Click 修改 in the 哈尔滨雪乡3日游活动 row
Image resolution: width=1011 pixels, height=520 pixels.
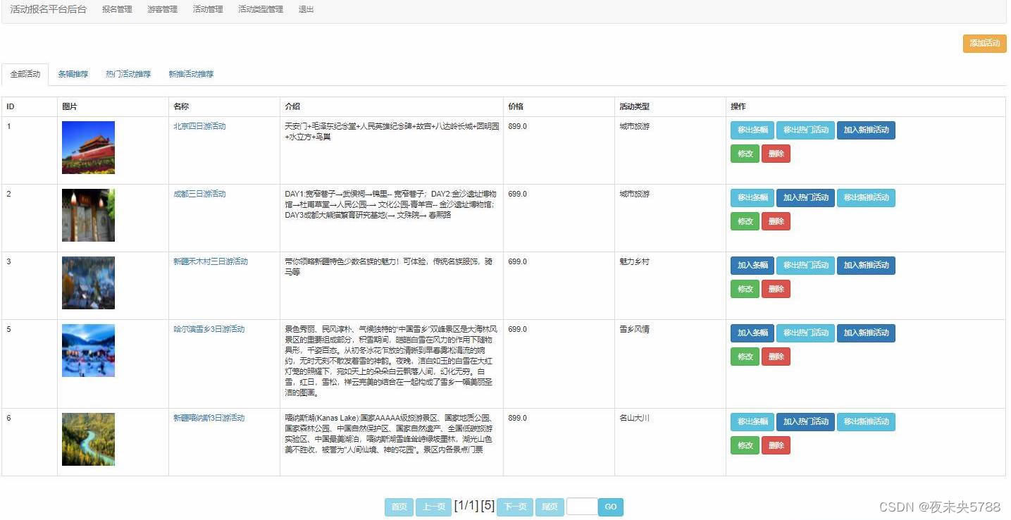[745, 357]
